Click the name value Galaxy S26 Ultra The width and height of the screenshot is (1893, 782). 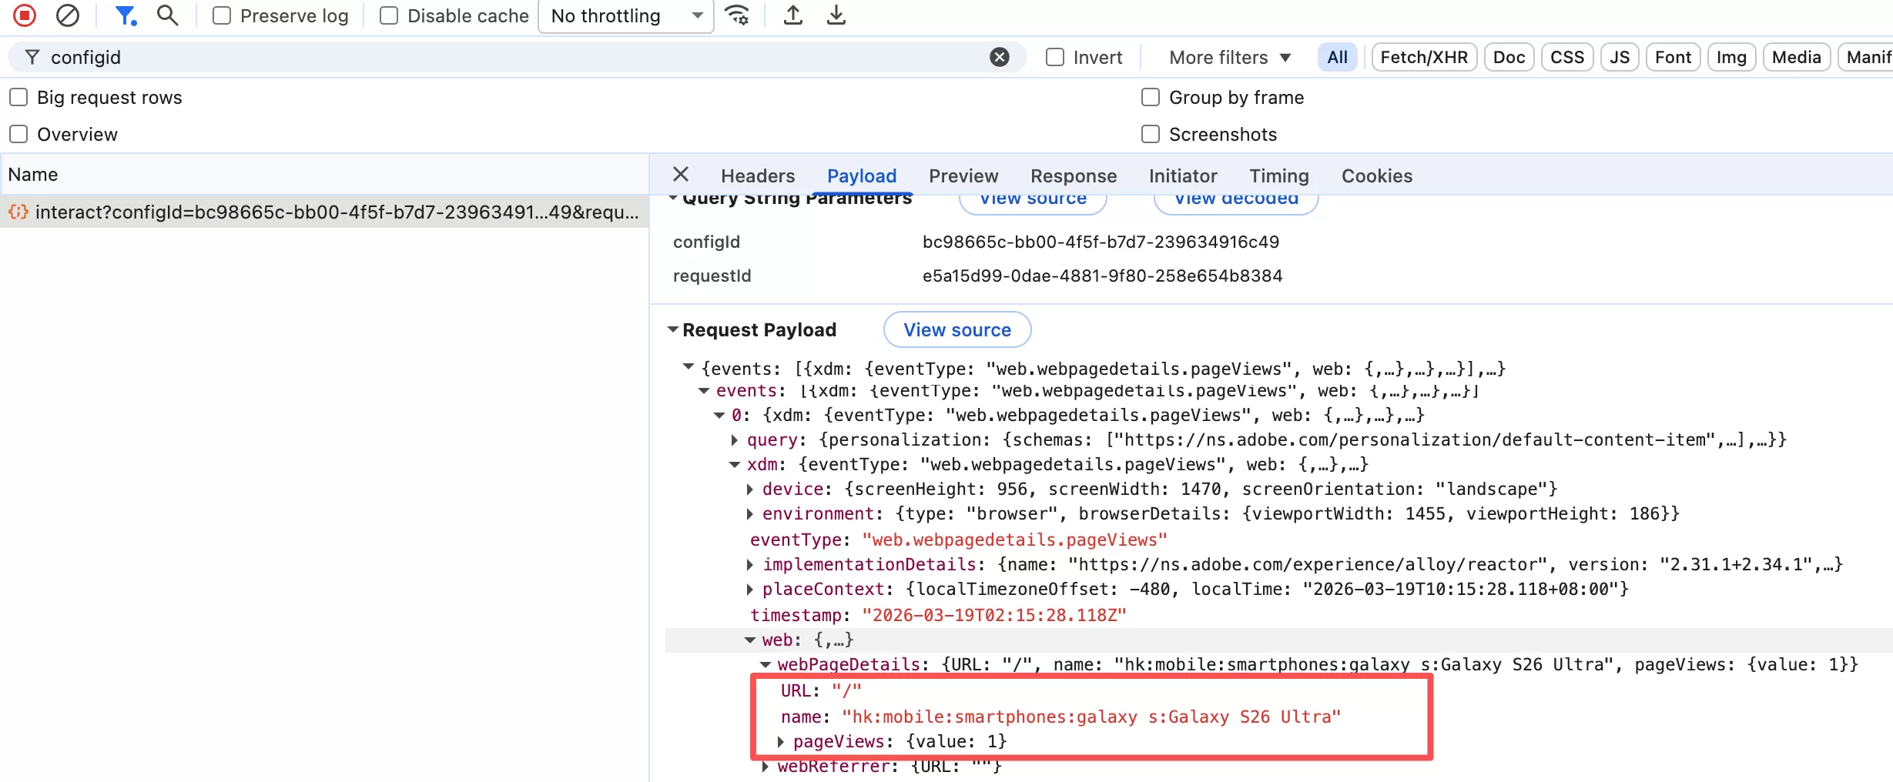click(1091, 717)
